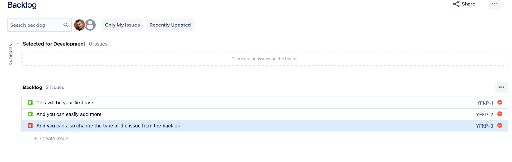Select the user photo avatar filter
This screenshot has height=162, width=512.
click(x=79, y=25)
